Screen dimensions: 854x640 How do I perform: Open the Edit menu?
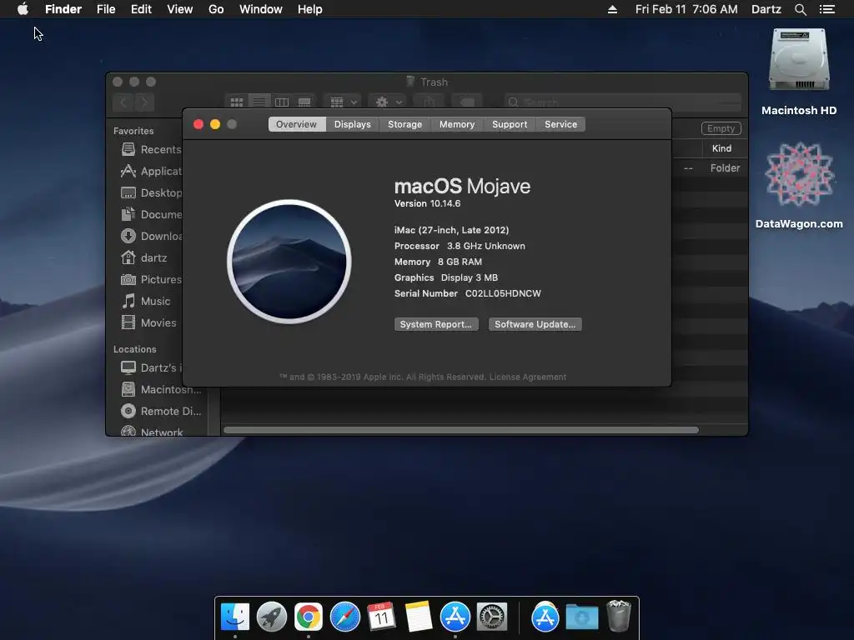[x=141, y=9]
